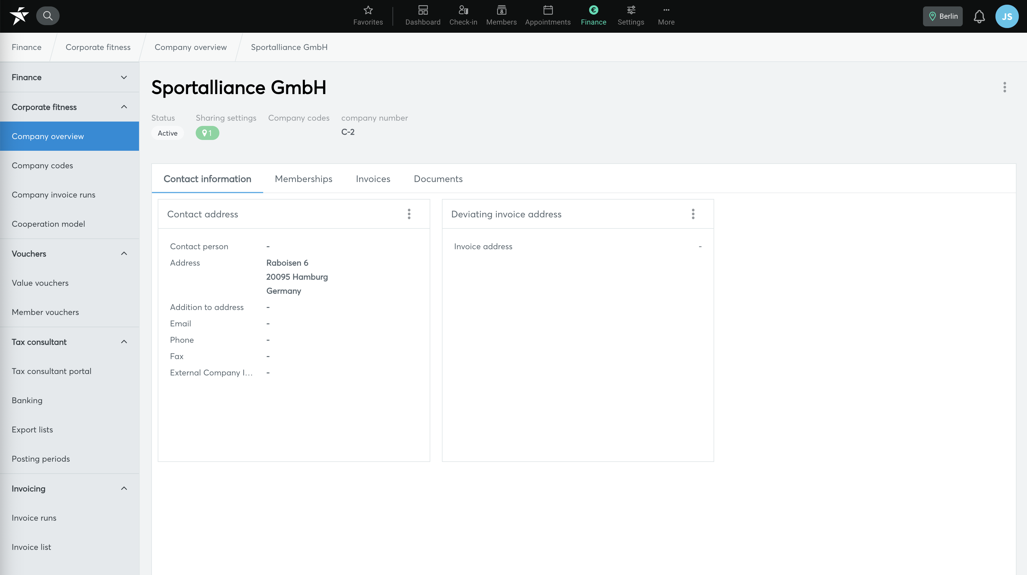Open company page kebab menu beside title

[1004, 87]
